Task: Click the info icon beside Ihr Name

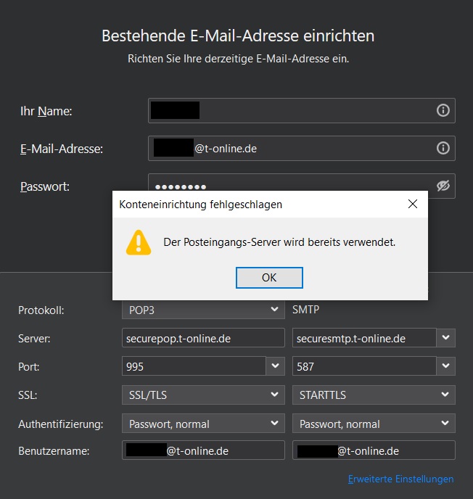Action: (x=443, y=111)
